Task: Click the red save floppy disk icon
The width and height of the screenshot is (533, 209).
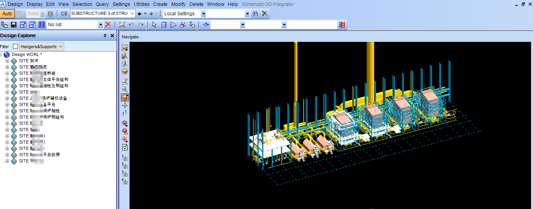Action: click(14, 25)
